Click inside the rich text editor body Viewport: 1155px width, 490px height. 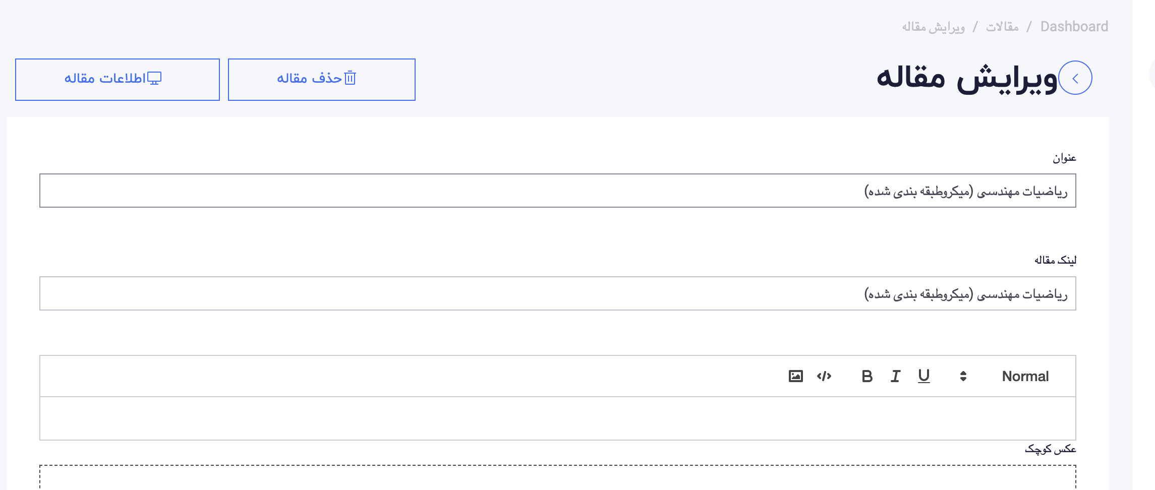click(558, 418)
